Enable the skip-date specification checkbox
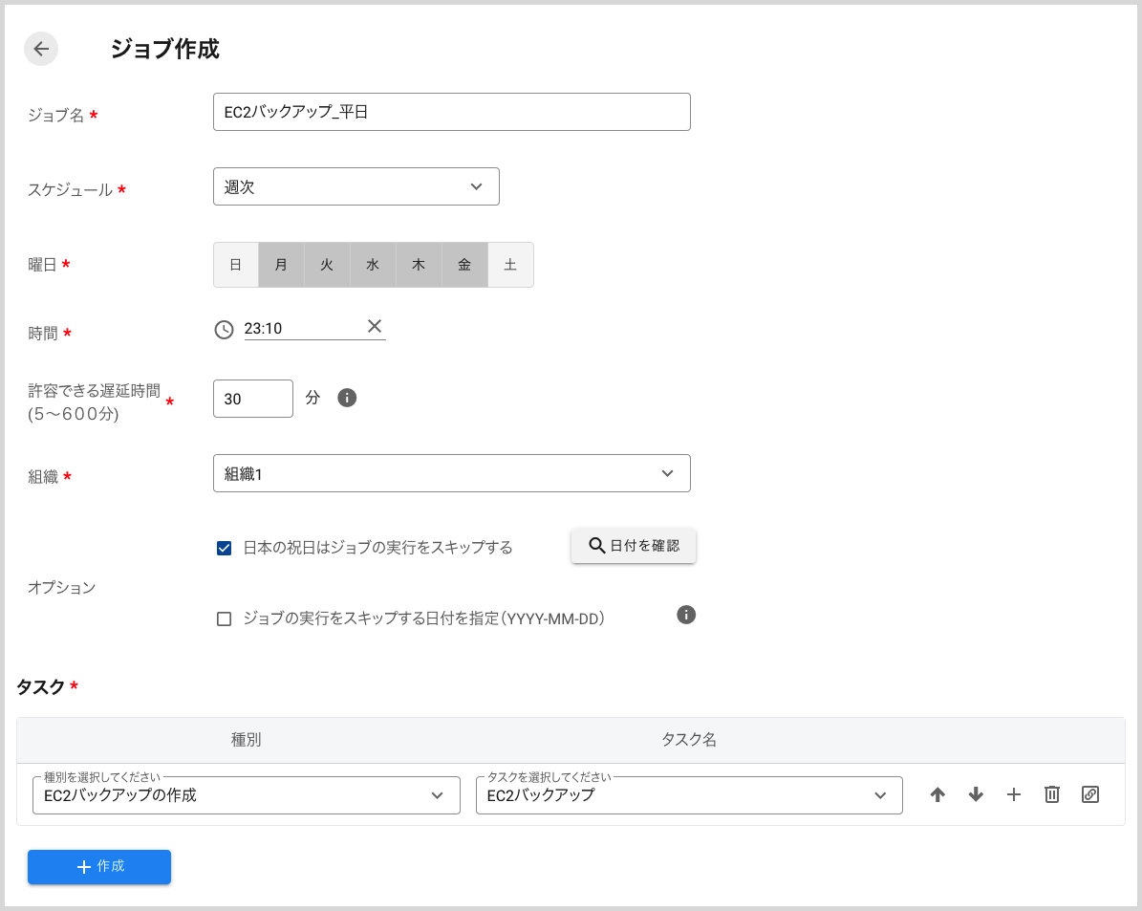 coord(224,618)
